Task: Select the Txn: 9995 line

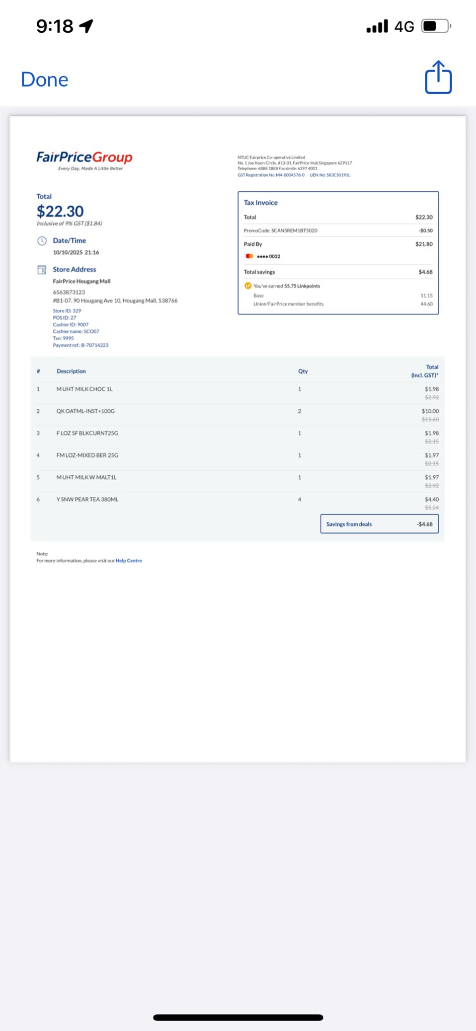Action: (x=63, y=338)
